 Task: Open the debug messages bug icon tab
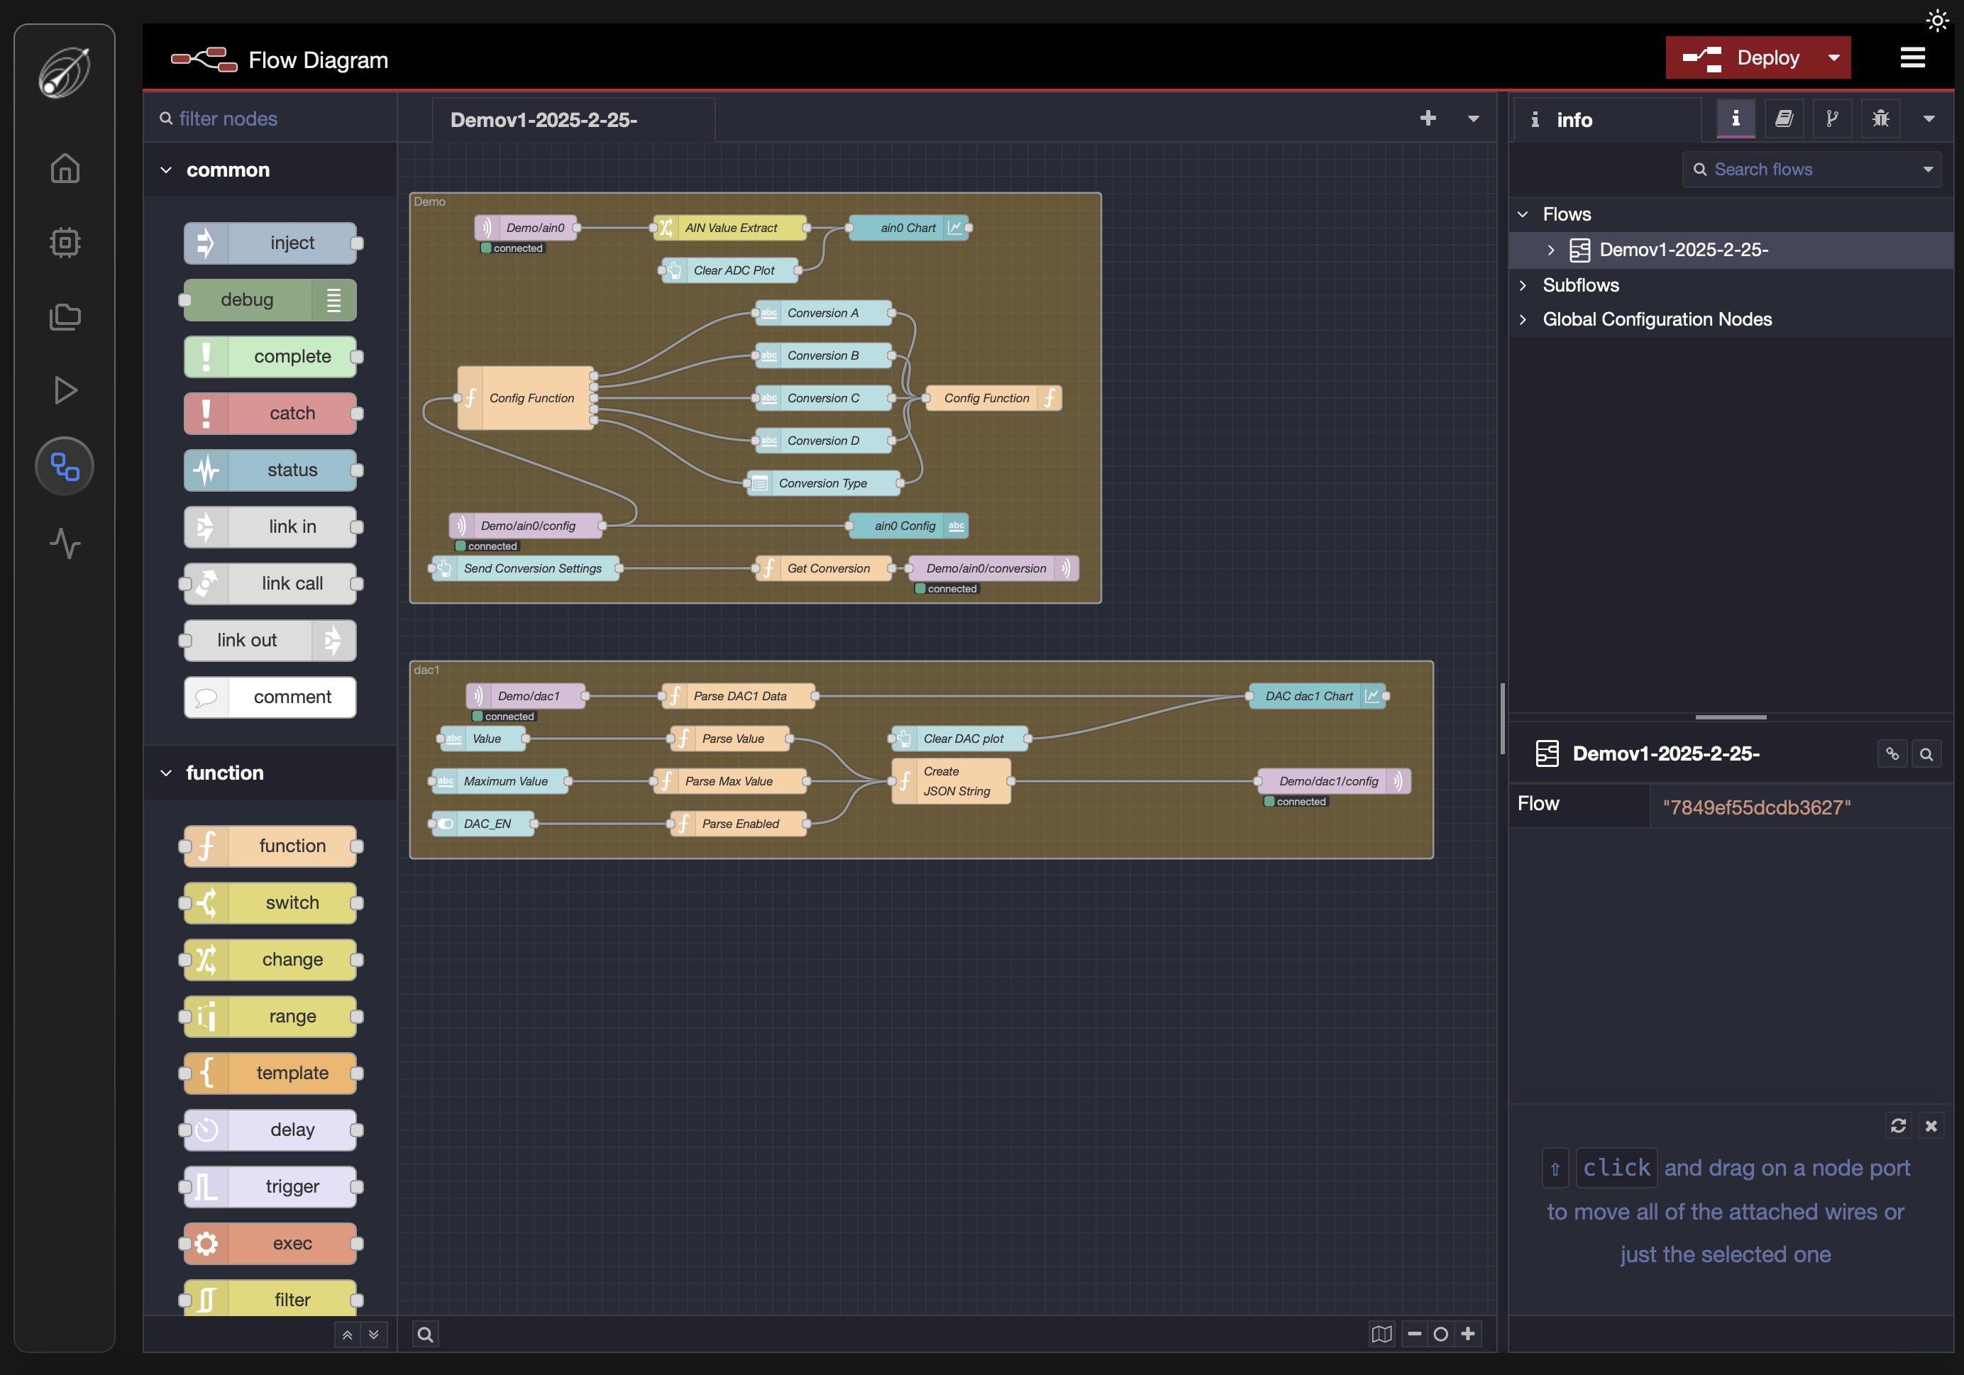click(x=1880, y=119)
